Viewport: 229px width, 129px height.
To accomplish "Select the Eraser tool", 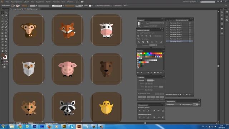I will tap(6, 27).
